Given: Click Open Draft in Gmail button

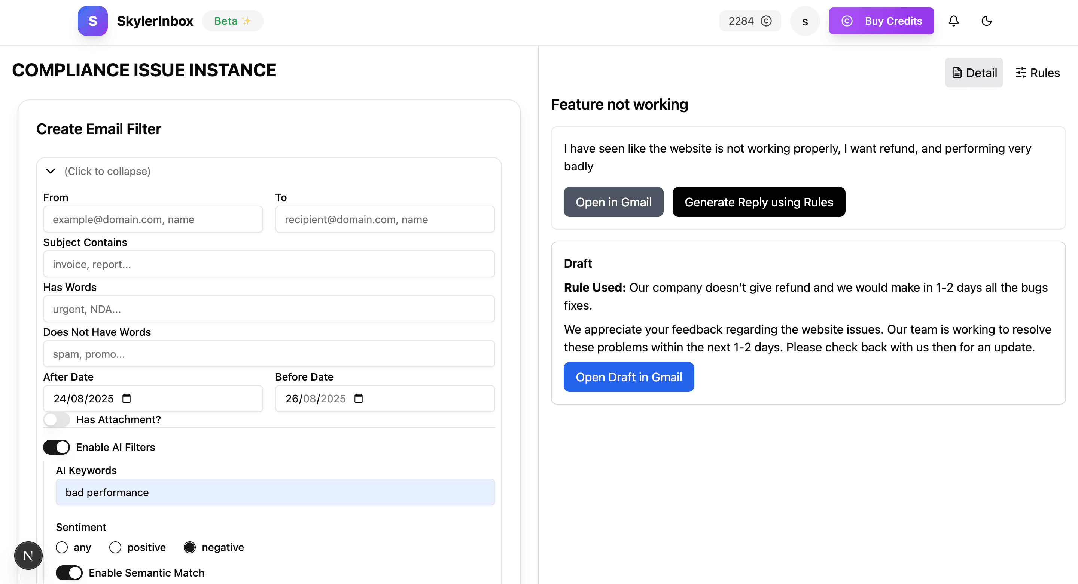Looking at the screenshot, I should pyautogui.click(x=628, y=376).
